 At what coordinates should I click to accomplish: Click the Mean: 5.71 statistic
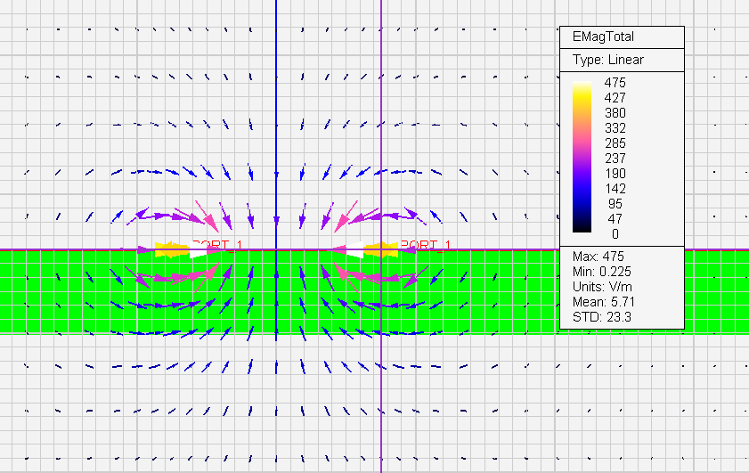(603, 302)
